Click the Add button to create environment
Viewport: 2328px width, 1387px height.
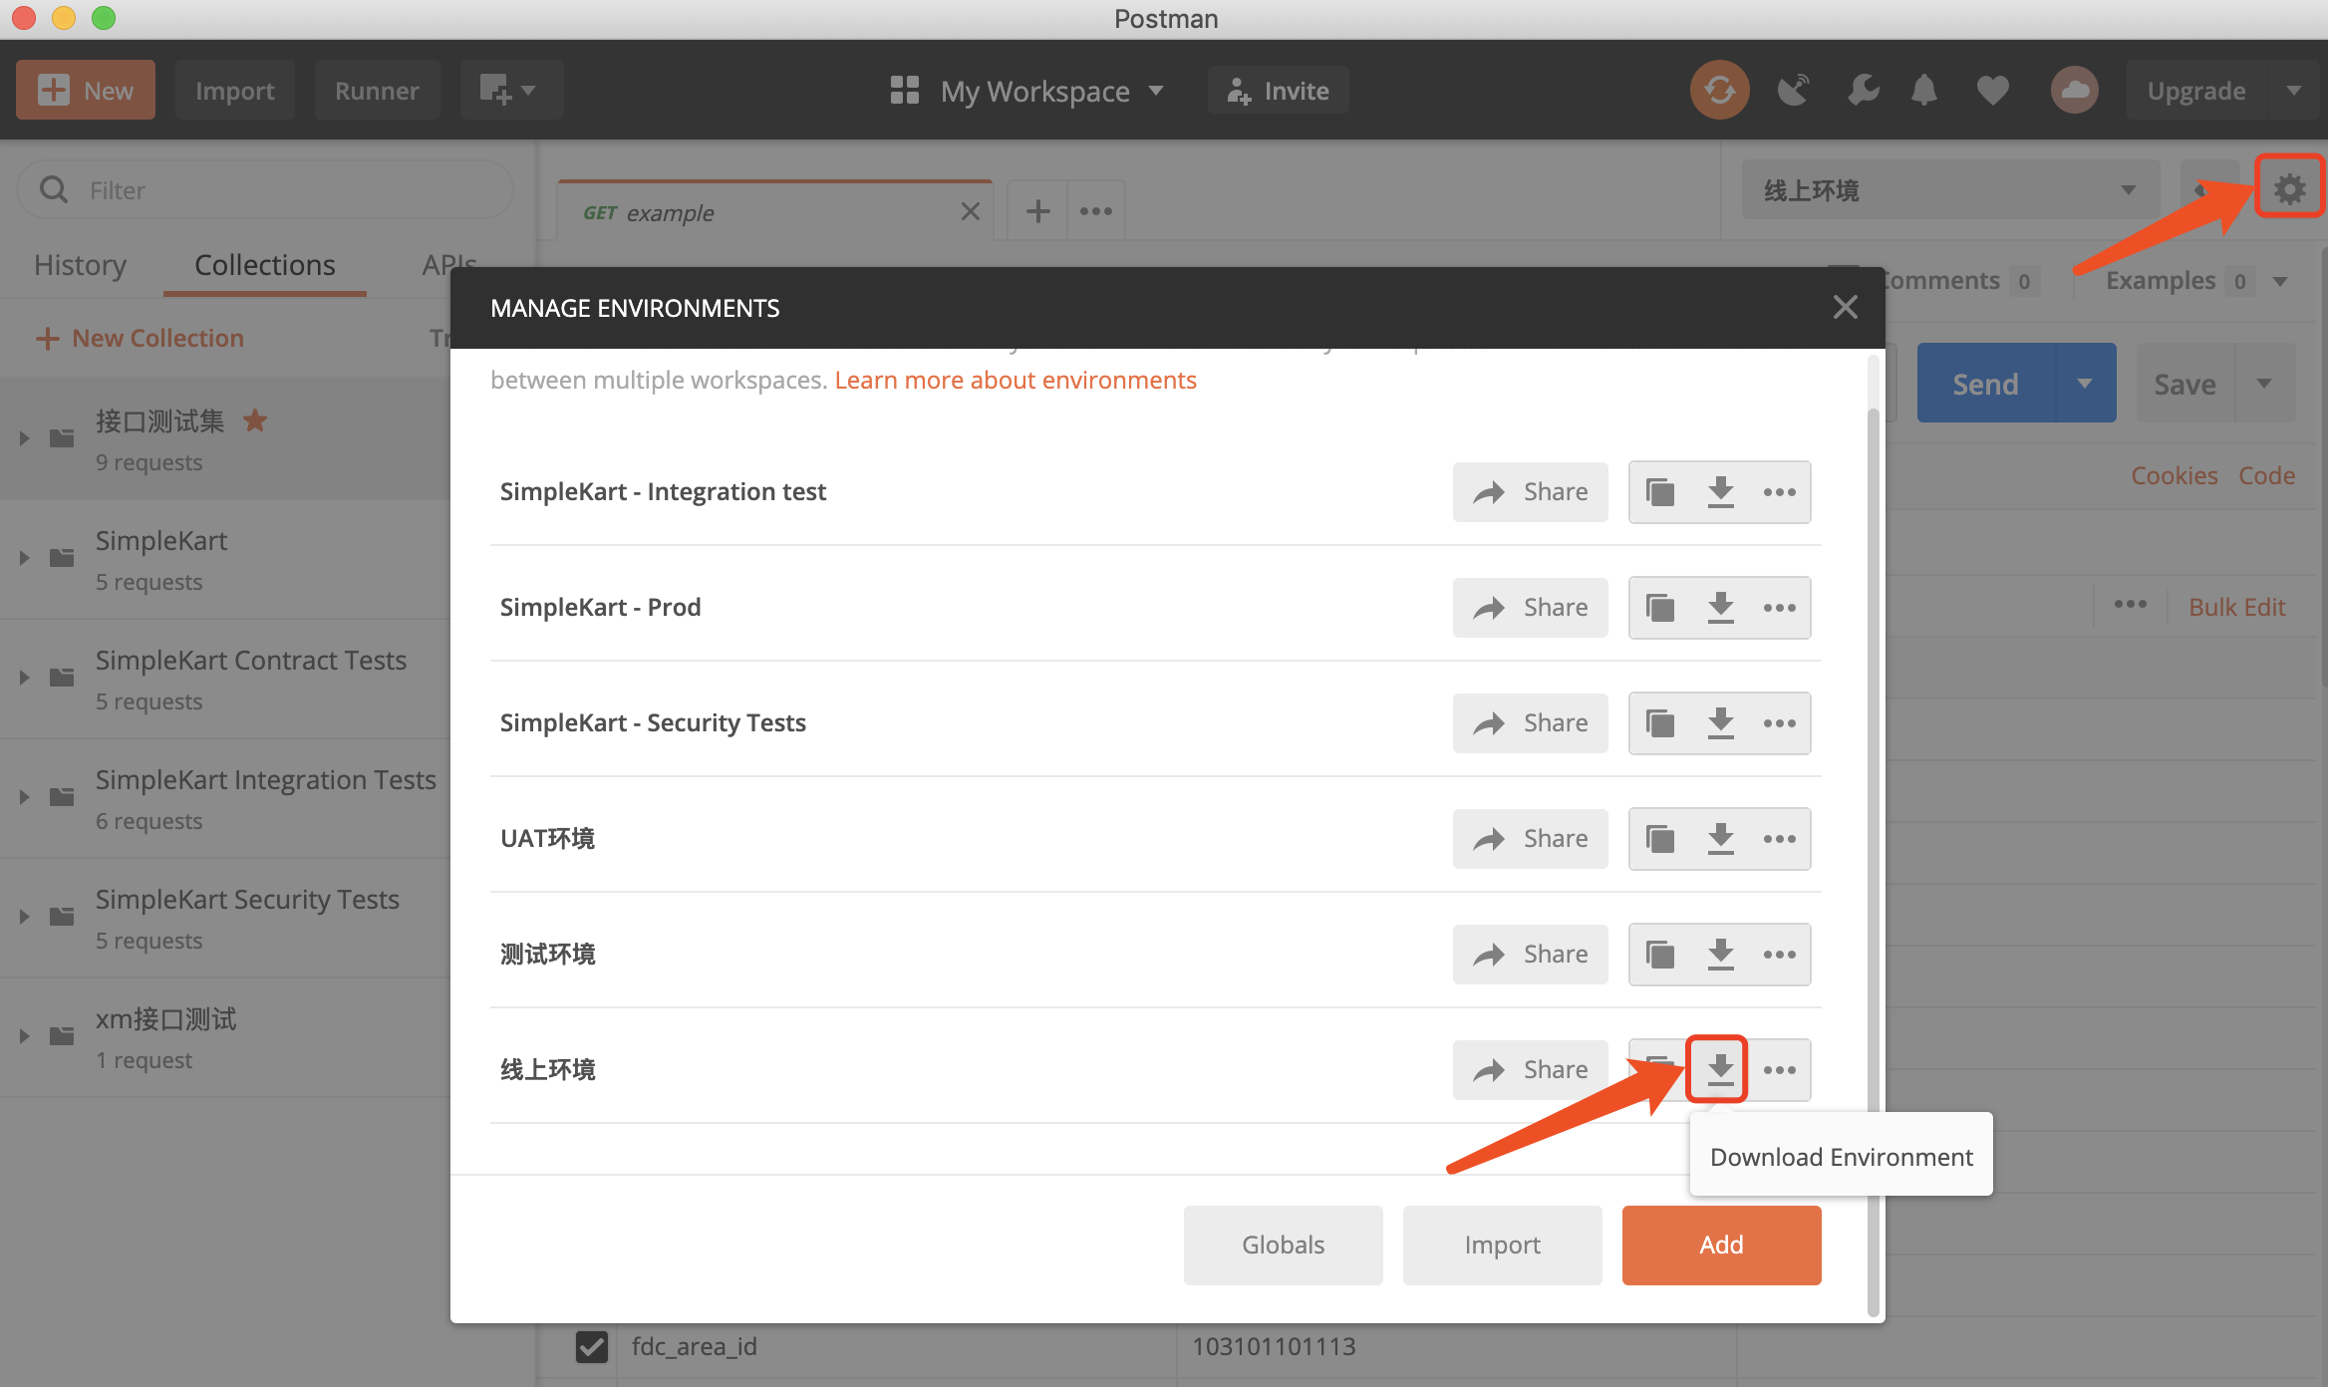point(1722,1245)
